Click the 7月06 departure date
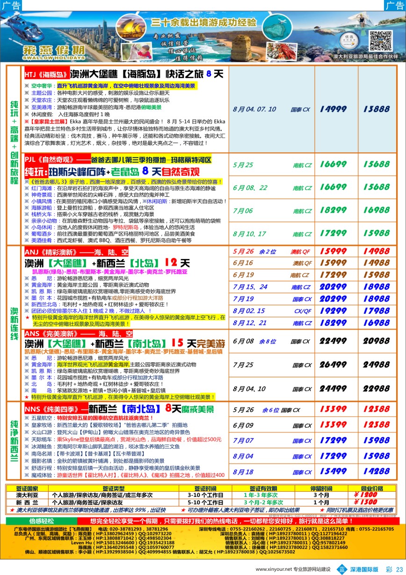The width and height of the screenshot is (406, 575). [243, 211]
